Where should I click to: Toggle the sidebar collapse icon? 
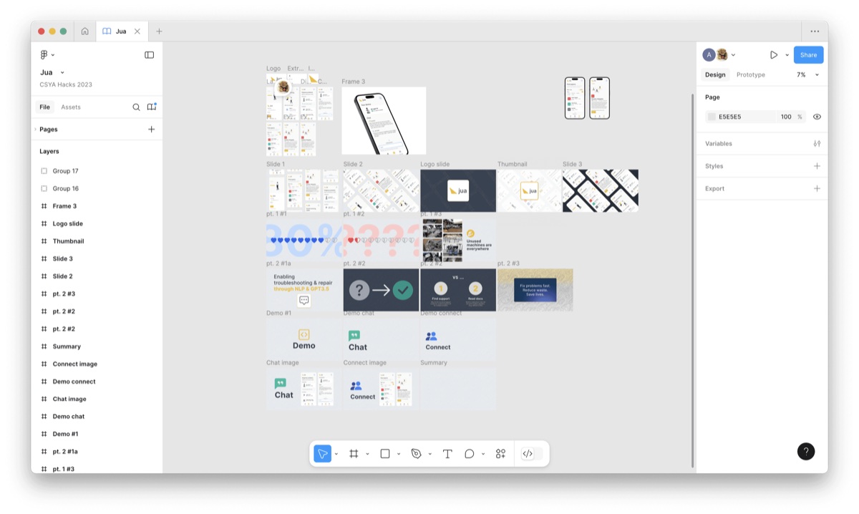point(149,54)
